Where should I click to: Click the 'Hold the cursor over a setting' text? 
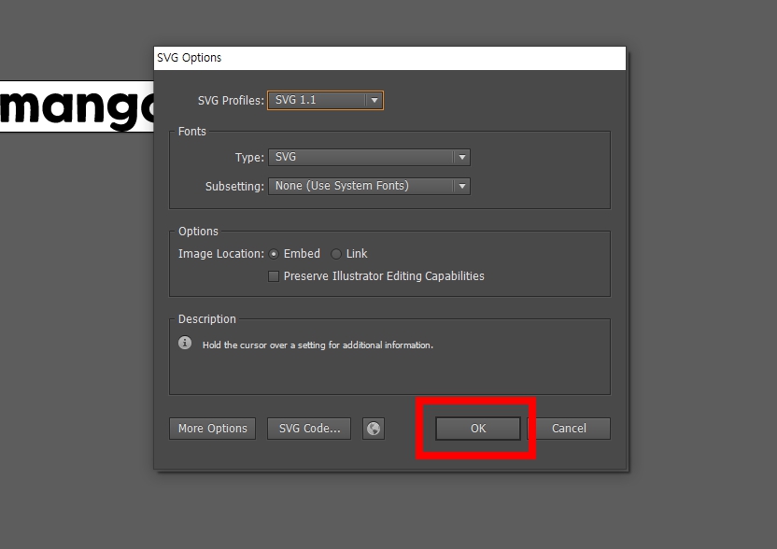click(x=318, y=345)
